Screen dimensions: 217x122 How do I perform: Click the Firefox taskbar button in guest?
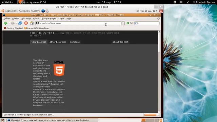[x=52, y=120]
